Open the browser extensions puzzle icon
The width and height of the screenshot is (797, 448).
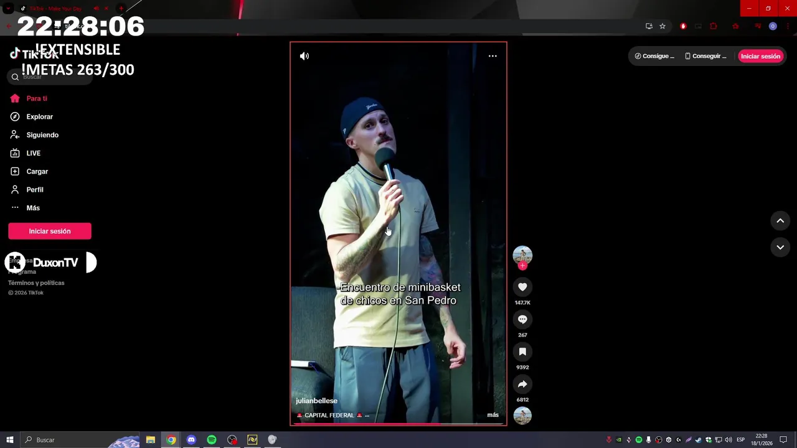coord(714,26)
